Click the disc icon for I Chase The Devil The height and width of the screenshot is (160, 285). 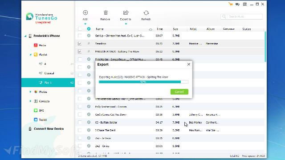pos(89,130)
